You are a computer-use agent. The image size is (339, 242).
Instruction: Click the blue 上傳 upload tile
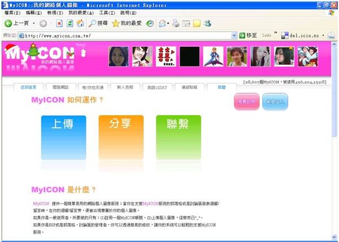coord(63,138)
